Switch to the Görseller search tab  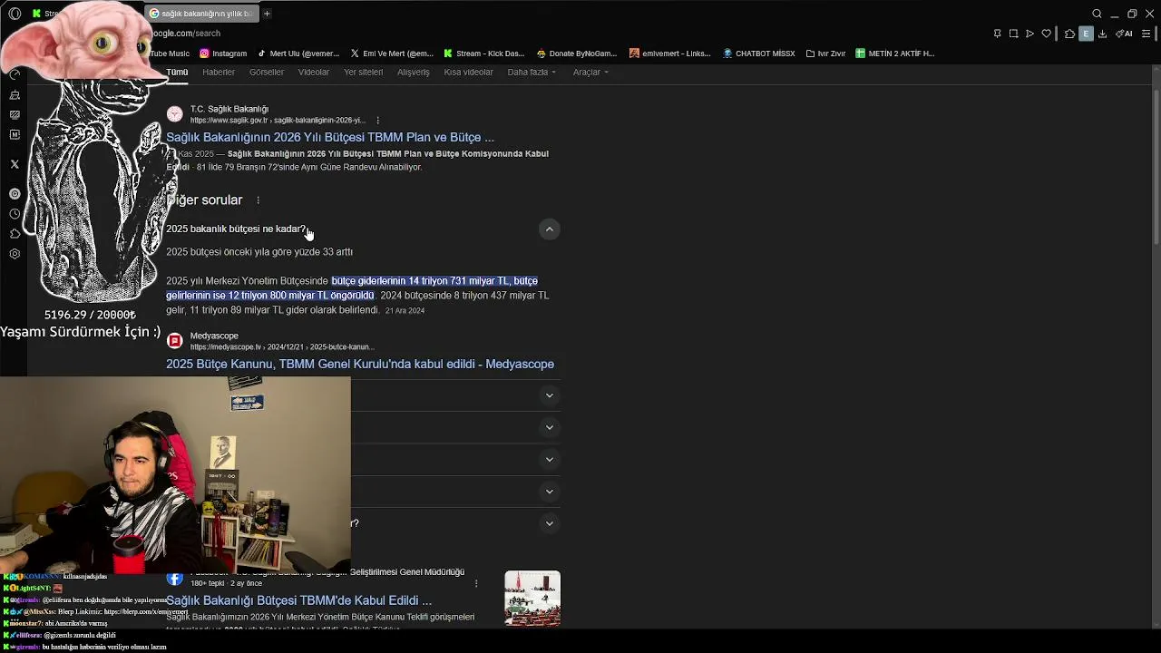(x=267, y=72)
